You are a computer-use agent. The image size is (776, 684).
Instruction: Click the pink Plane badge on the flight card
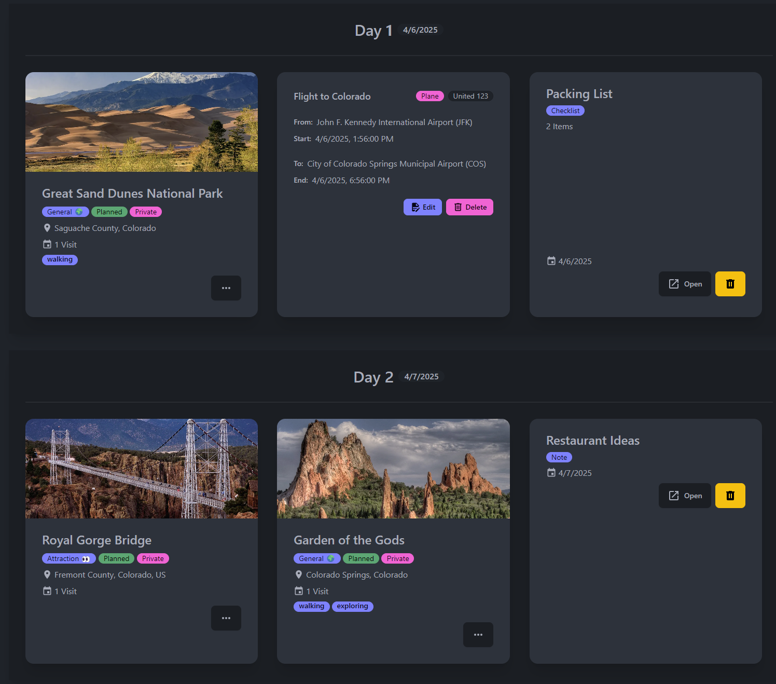pyautogui.click(x=429, y=96)
